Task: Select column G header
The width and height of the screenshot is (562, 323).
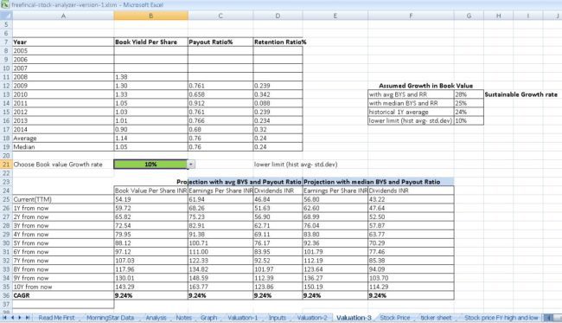Action: (469, 16)
